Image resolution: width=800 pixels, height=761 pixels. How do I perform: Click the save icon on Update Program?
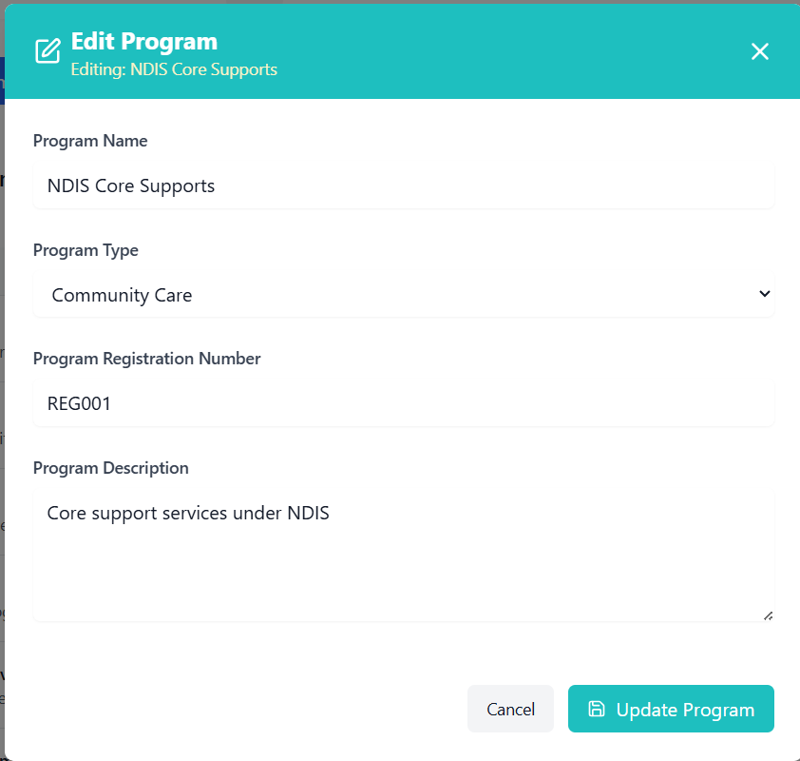(596, 709)
